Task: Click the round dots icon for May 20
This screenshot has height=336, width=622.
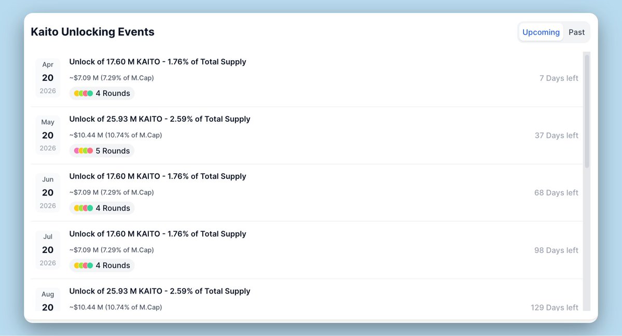Action: click(x=84, y=151)
